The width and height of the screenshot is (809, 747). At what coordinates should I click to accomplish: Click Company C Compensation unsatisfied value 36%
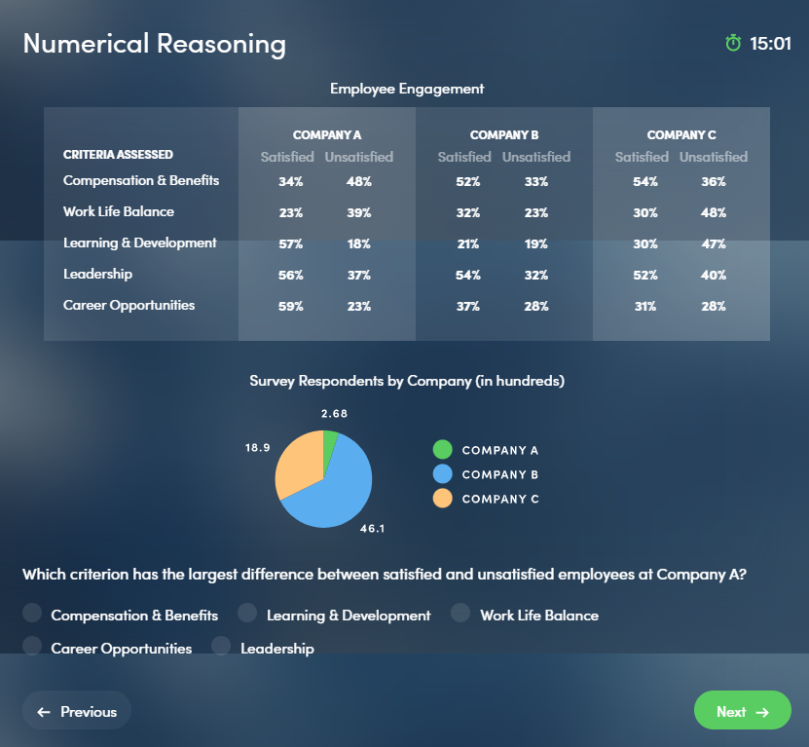click(x=714, y=182)
